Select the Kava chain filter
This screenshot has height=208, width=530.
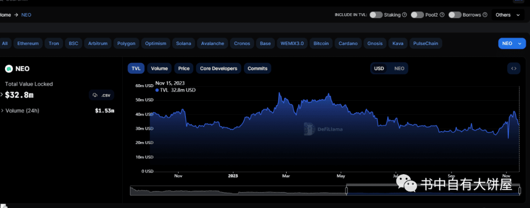[398, 44]
